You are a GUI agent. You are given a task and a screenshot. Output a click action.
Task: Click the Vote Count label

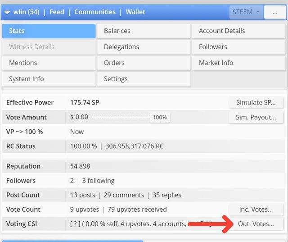tap(23, 210)
